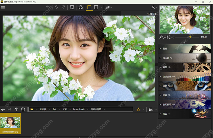
Task: Select the single-image view mode
Action: [89, 7]
